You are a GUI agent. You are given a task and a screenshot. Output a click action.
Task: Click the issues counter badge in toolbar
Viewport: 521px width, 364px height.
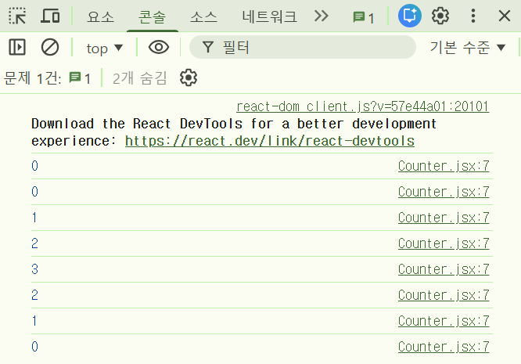tap(363, 16)
